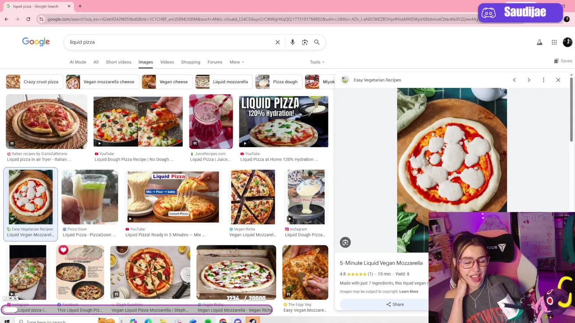Open Liquid pizza in air fryer thumbnail
The image size is (575, 323).
(x=47, y=122)
